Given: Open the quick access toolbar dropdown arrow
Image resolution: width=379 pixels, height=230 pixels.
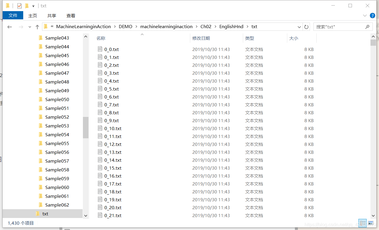Looking at the screenshot, I should (33, 6).
